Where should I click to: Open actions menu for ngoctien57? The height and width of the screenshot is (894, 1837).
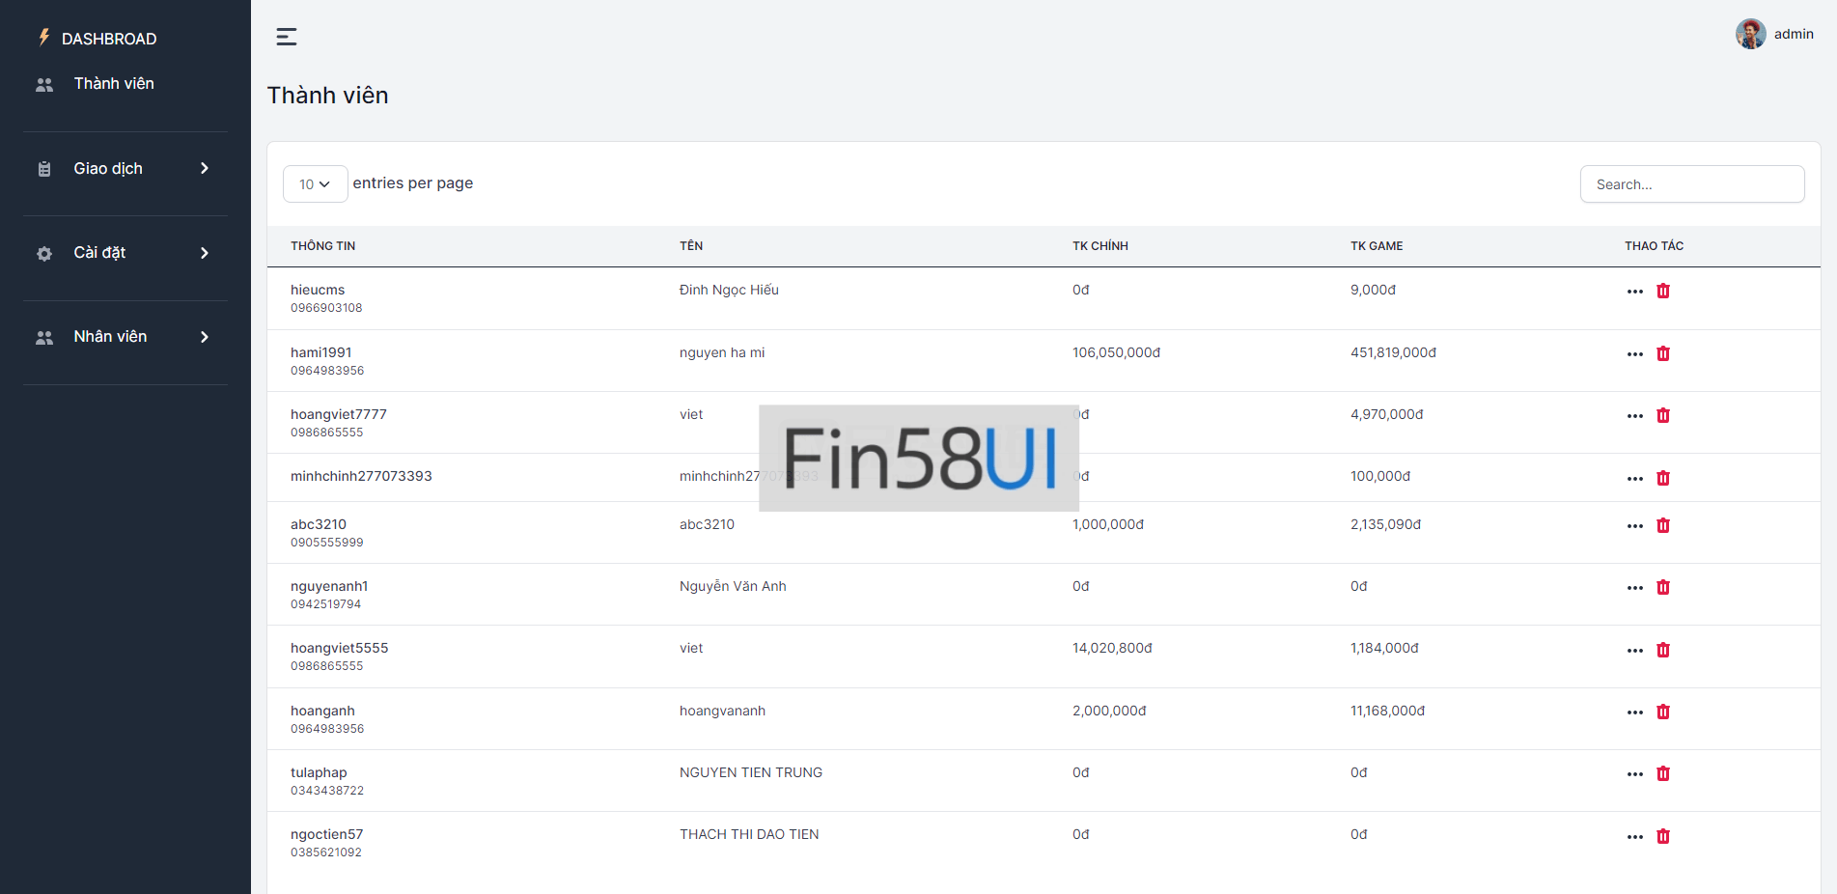[1634, 837]
